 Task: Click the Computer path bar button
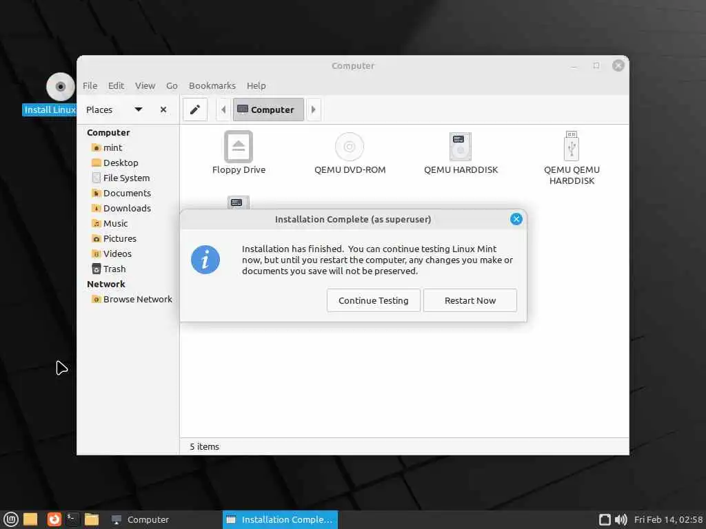coord(268,110)
